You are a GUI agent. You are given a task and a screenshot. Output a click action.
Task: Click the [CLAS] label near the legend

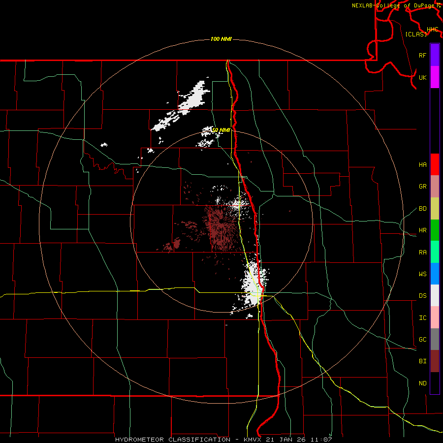pyautogui.click(x=416, y=34)
